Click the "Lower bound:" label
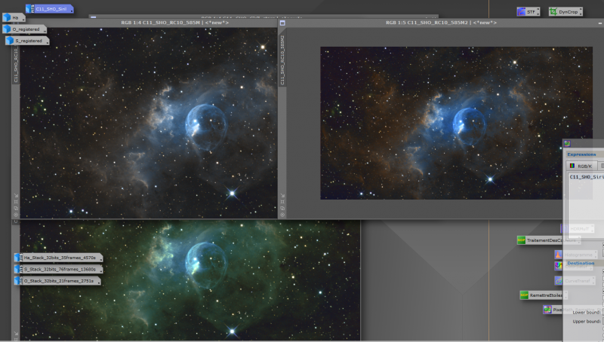 click(x=587, y=313)
